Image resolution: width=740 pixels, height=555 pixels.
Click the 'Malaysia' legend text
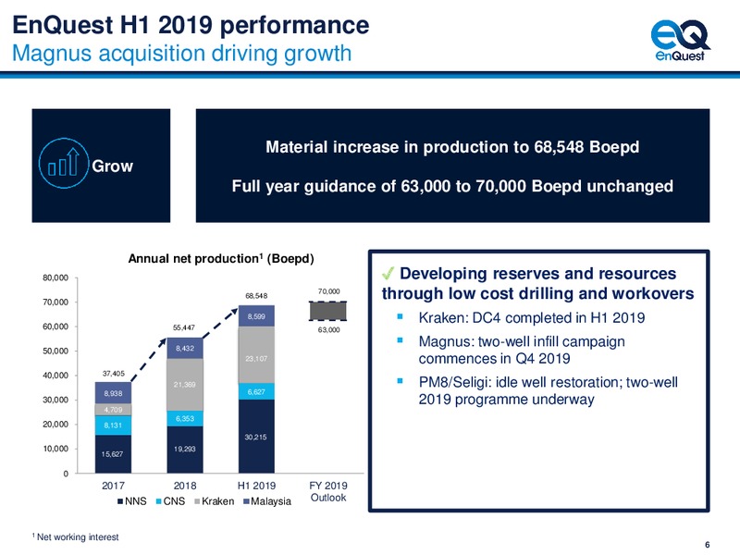[271, 501]
